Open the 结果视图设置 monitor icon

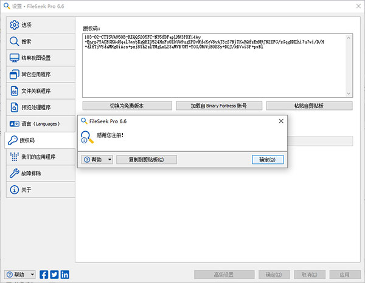14,58
